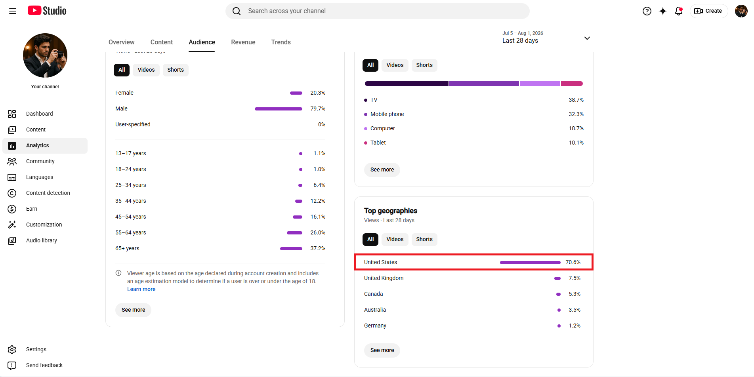
Task: Open the notifications bell
Action: point(679,11)
